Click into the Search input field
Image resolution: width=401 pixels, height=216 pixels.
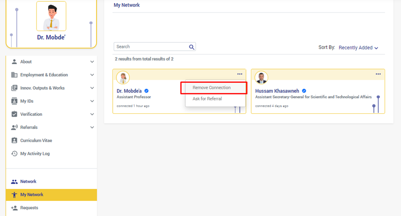click(151, 47)
